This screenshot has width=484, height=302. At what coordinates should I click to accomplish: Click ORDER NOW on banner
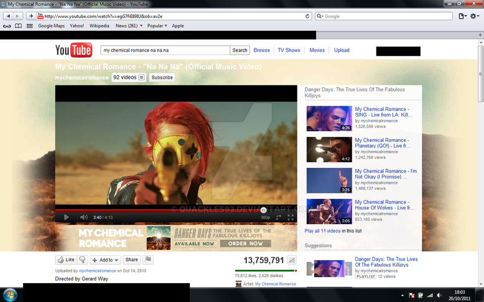(245, 243)
